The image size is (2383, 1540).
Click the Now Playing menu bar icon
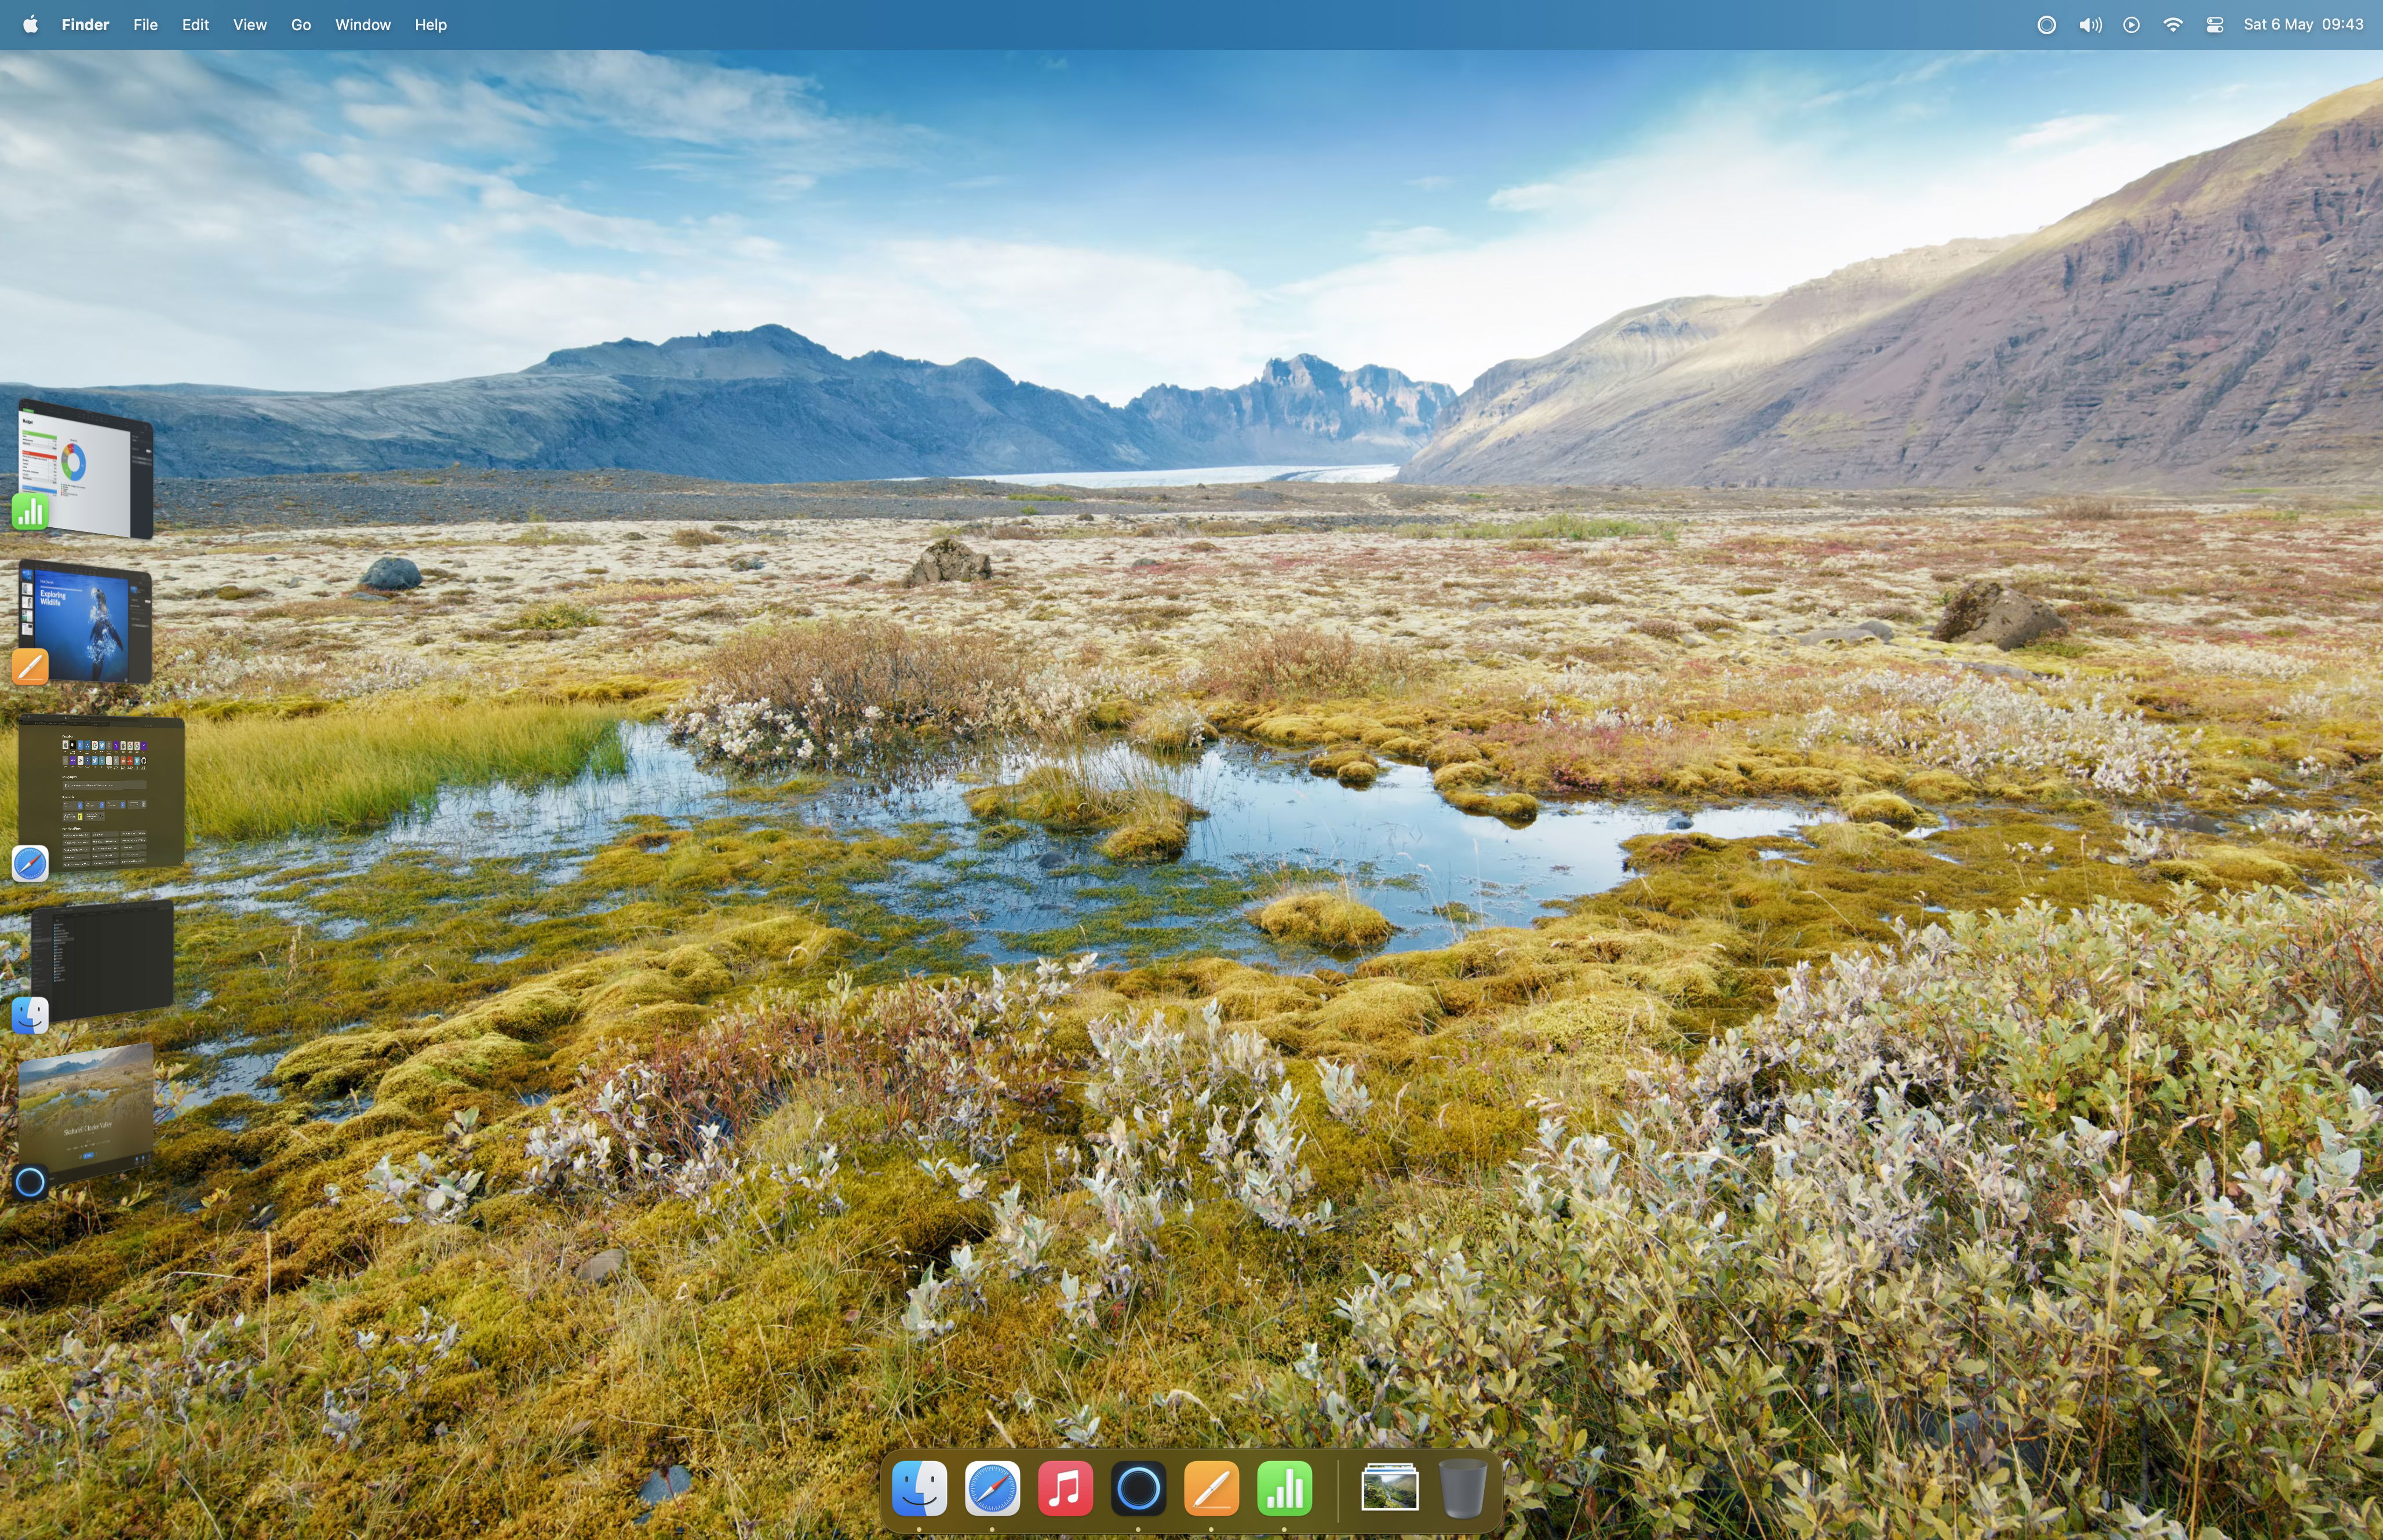point(2131,25)
